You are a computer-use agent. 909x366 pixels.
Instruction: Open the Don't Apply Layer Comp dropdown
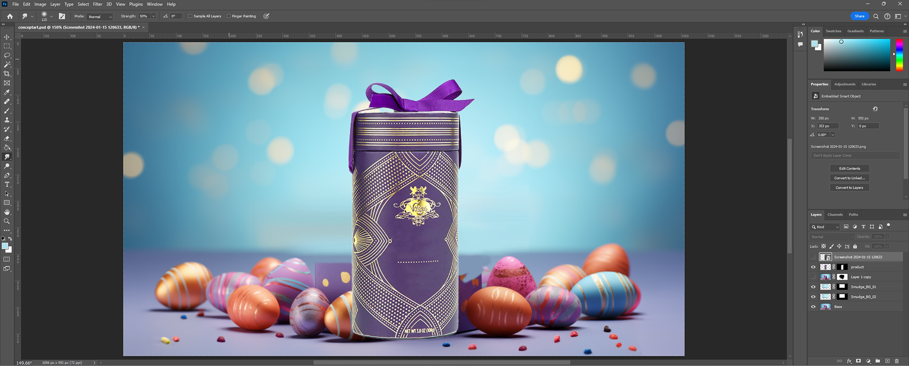tap(856, 155)
